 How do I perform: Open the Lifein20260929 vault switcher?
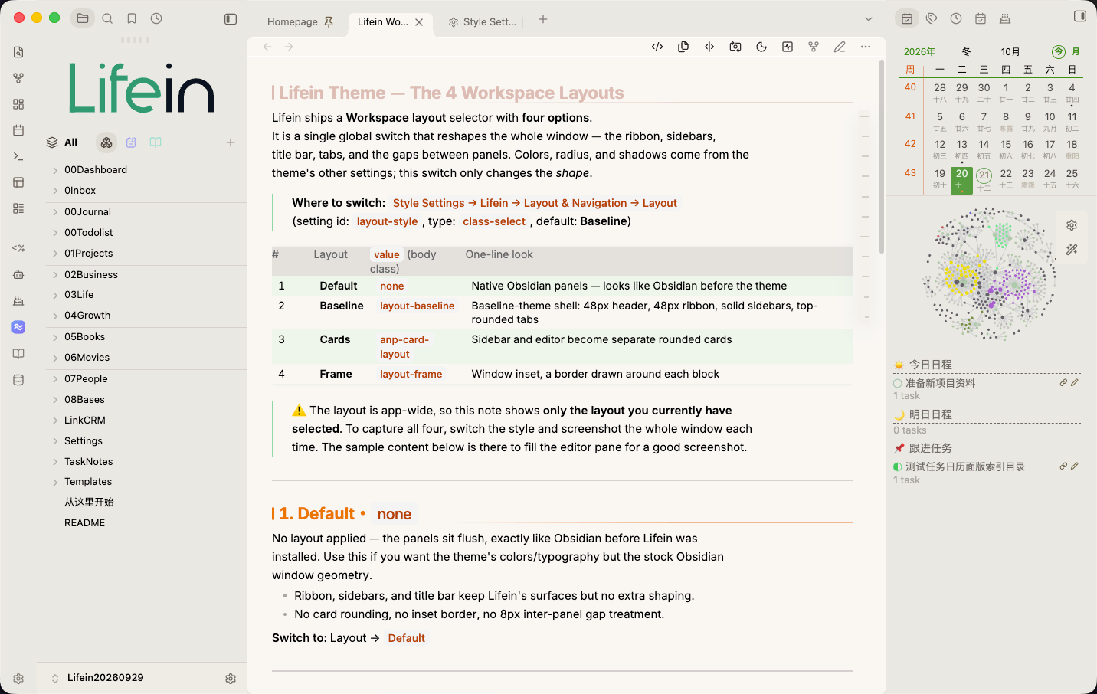97,678
